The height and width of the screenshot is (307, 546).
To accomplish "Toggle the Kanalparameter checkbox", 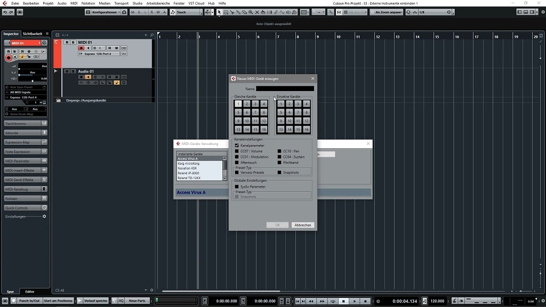I will 237,146.
